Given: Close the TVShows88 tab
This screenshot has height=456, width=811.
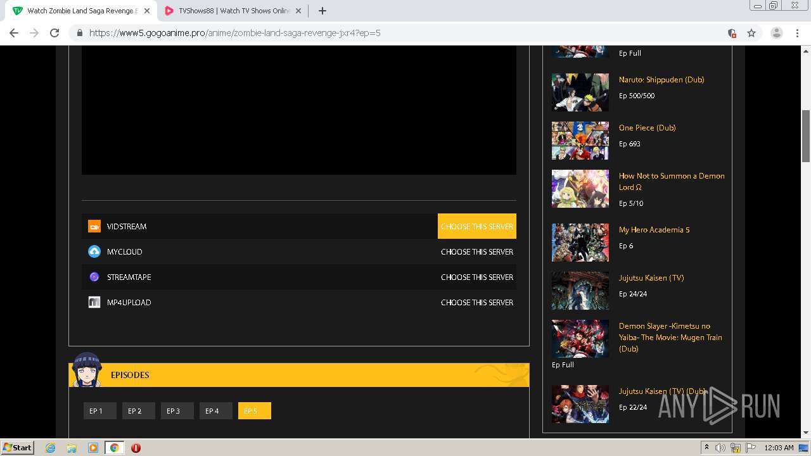Looking at the screenshot, I should pyautogui.click(x=298, y=11).
